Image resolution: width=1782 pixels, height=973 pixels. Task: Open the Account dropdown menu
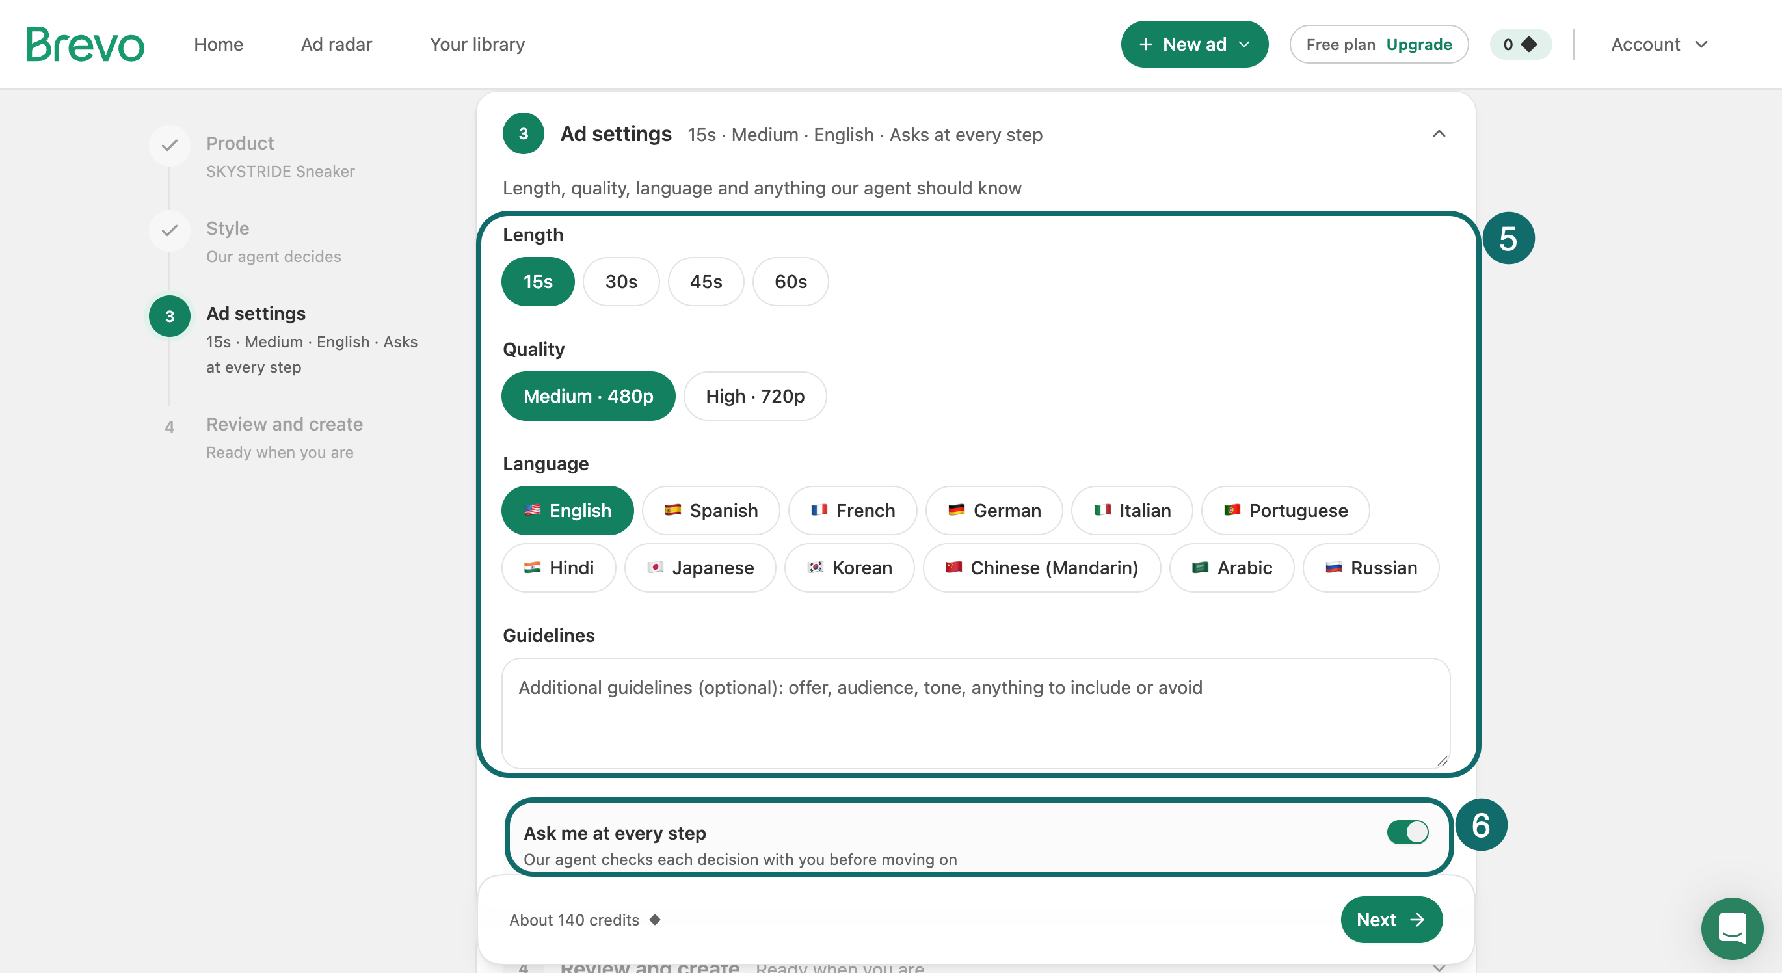point(1659,44)
